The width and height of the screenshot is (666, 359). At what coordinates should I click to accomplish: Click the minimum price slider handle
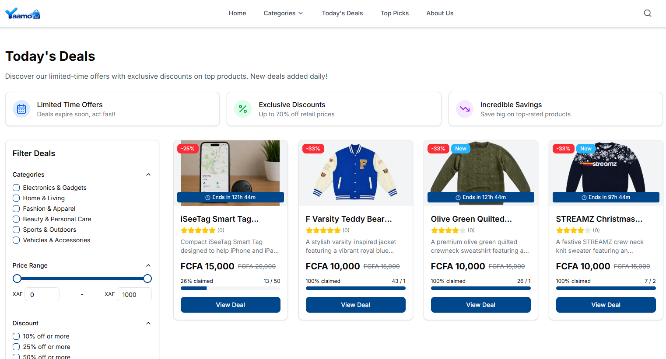[x=17, y=279]
